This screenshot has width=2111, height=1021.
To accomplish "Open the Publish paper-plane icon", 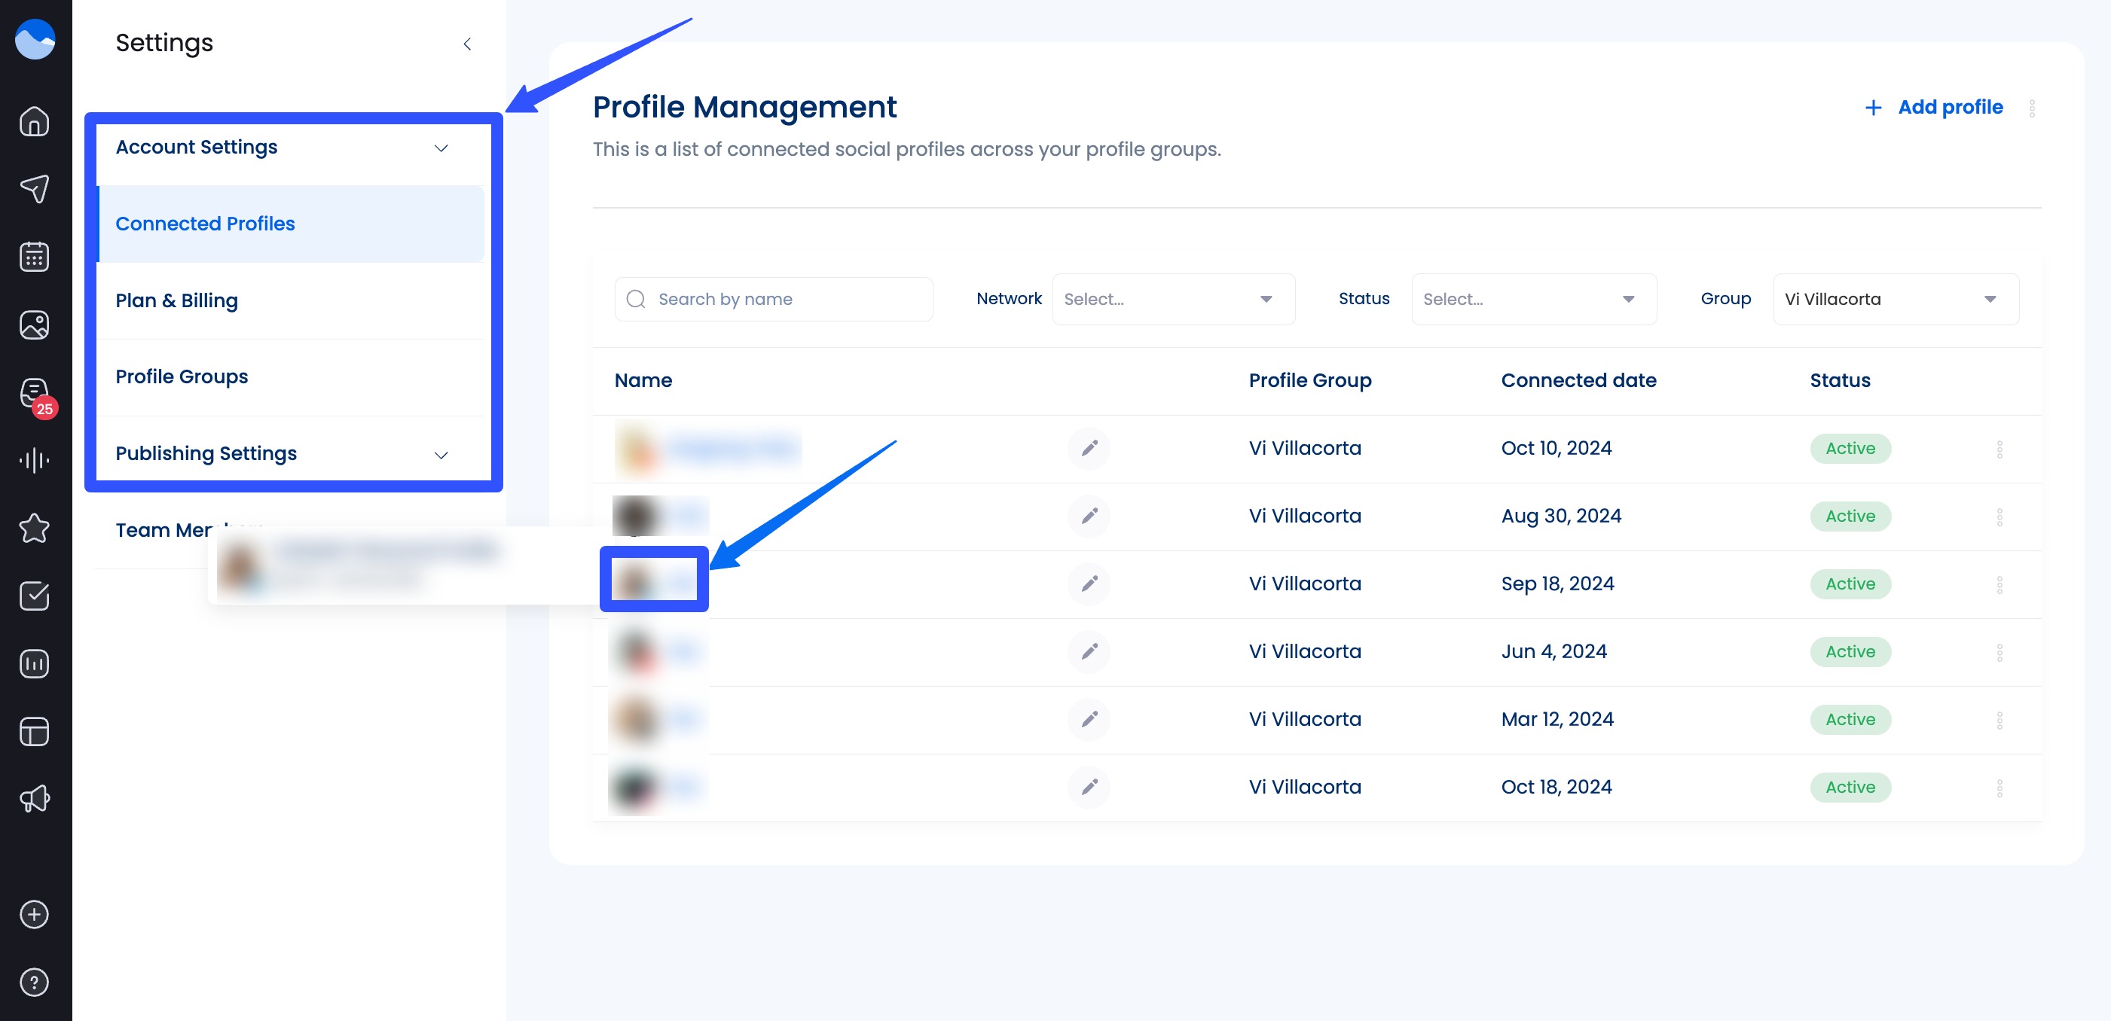I will pyautogui.click(x=35, y=188).
